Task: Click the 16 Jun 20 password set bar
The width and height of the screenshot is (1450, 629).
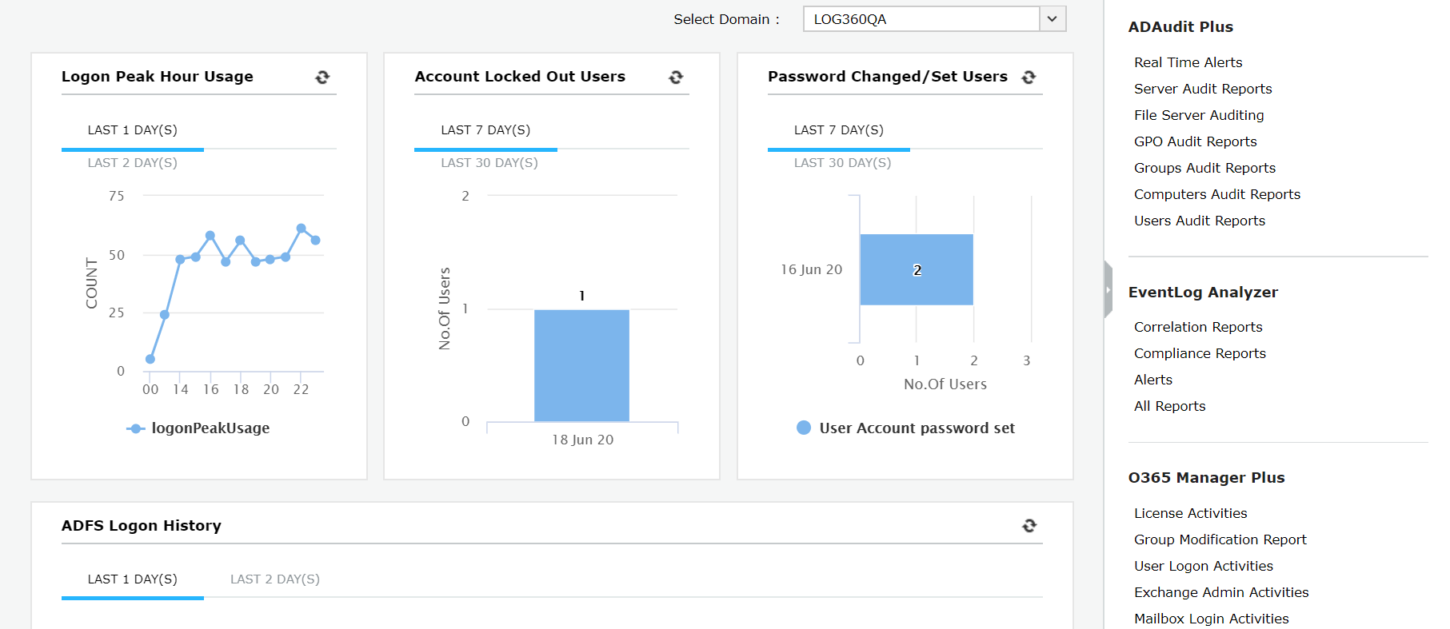Action: tap(917, 269)
